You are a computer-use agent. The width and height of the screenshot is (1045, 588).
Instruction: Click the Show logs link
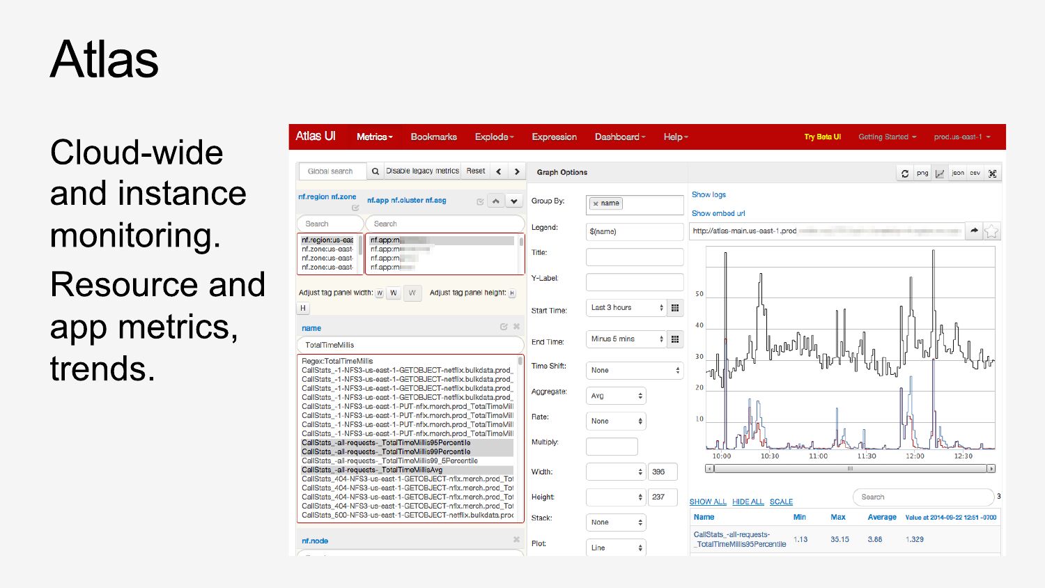click(x=709, y=195)
